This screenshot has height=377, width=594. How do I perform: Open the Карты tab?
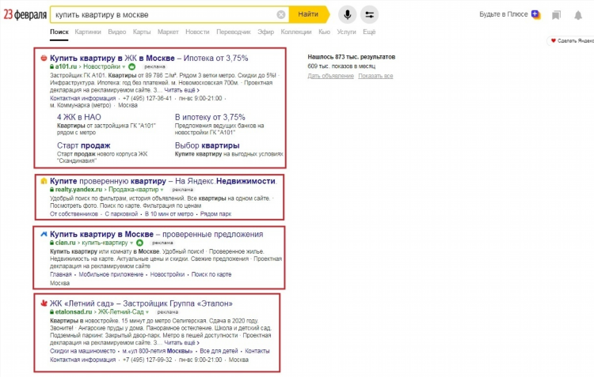coord(142,32)
